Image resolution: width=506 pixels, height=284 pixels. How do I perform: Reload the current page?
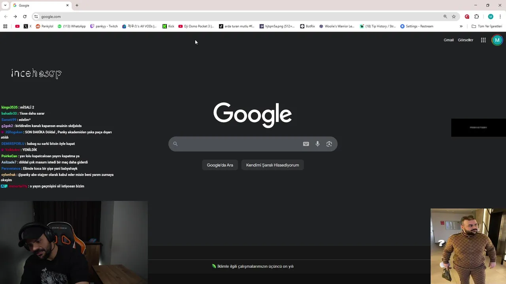click(x=25, y=17)
